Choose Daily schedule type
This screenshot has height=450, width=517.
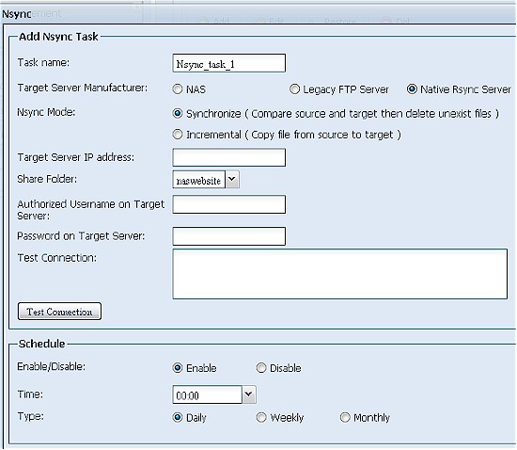[178, 417]
